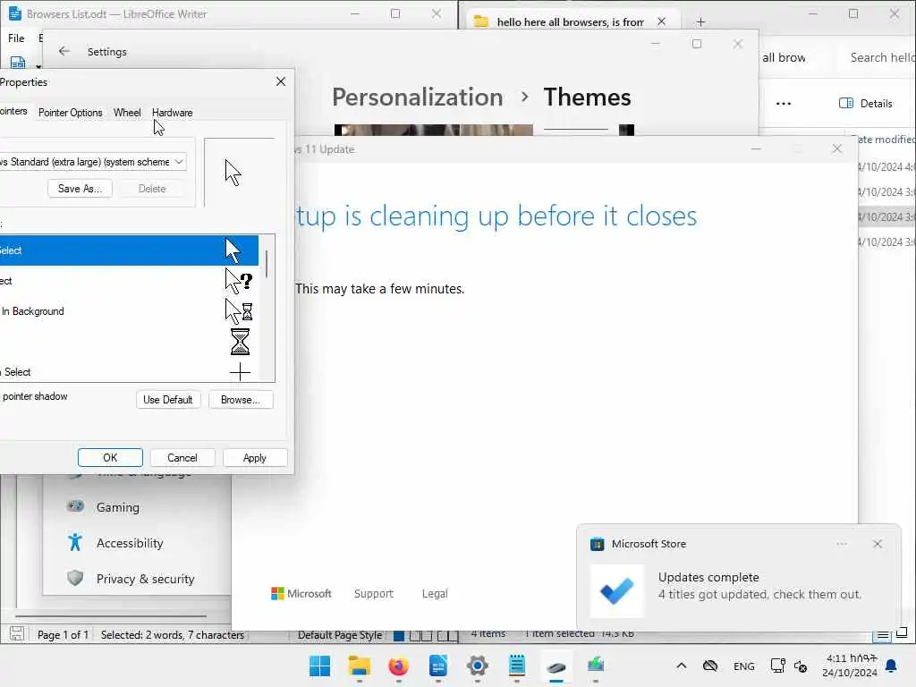Click the Writer document save status icon
916x687 pixels.
click(x=16, y=634)
